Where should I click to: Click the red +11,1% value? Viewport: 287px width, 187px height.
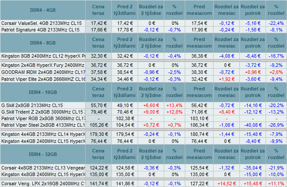(x=276, y=184)
